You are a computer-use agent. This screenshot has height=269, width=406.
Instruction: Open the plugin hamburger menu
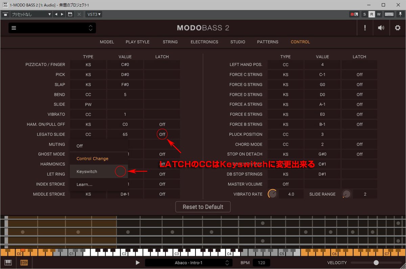tap(14, 28)
